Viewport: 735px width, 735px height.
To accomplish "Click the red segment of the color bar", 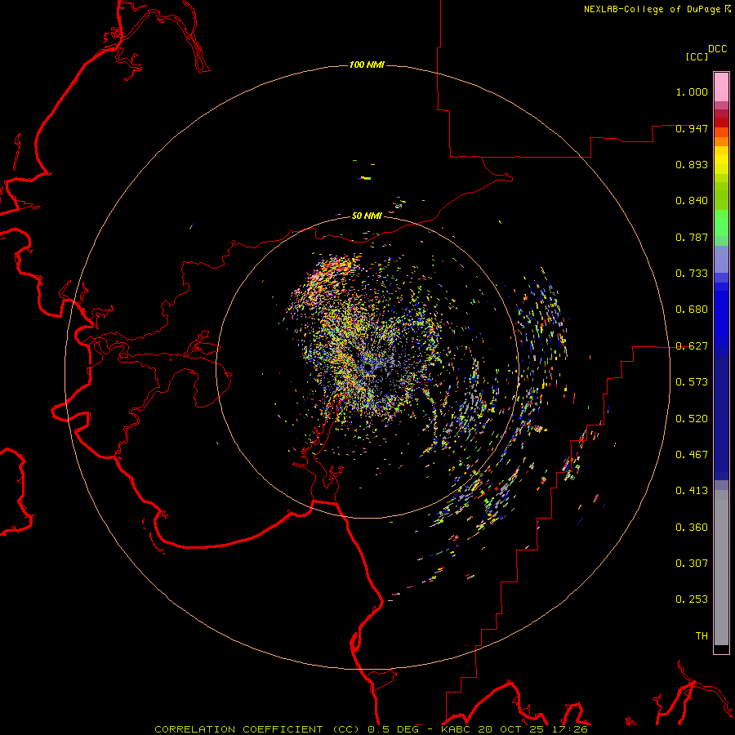I will (721, 122).
